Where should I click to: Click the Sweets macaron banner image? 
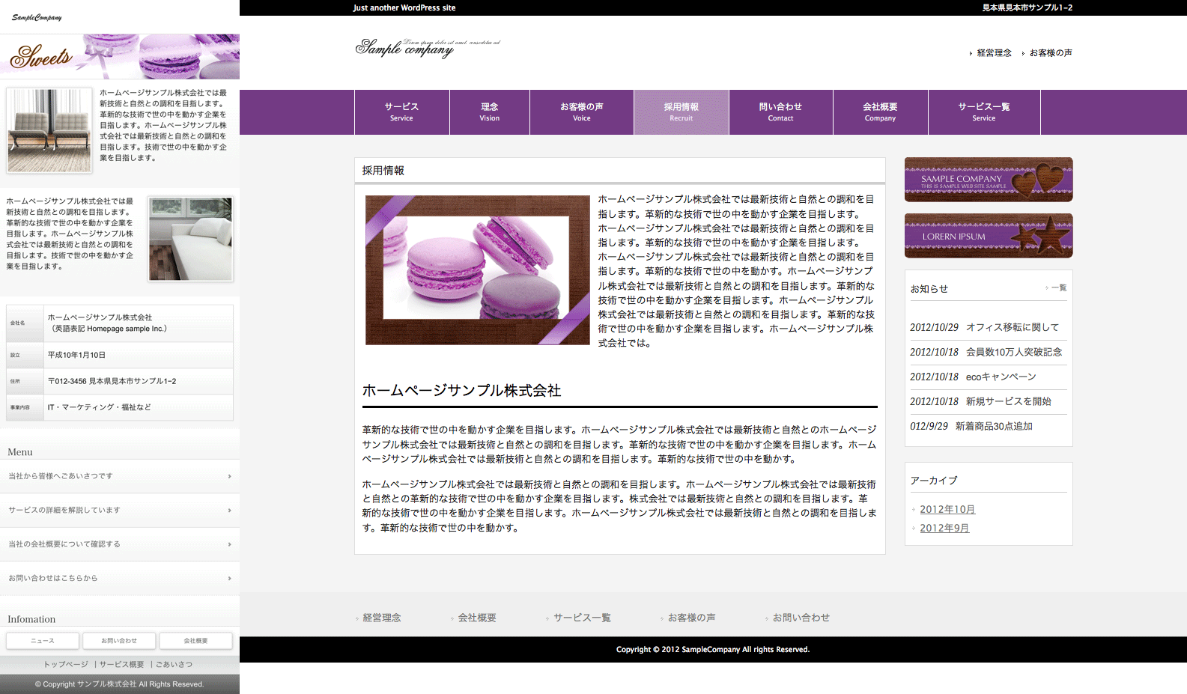[x=120, y=56]
